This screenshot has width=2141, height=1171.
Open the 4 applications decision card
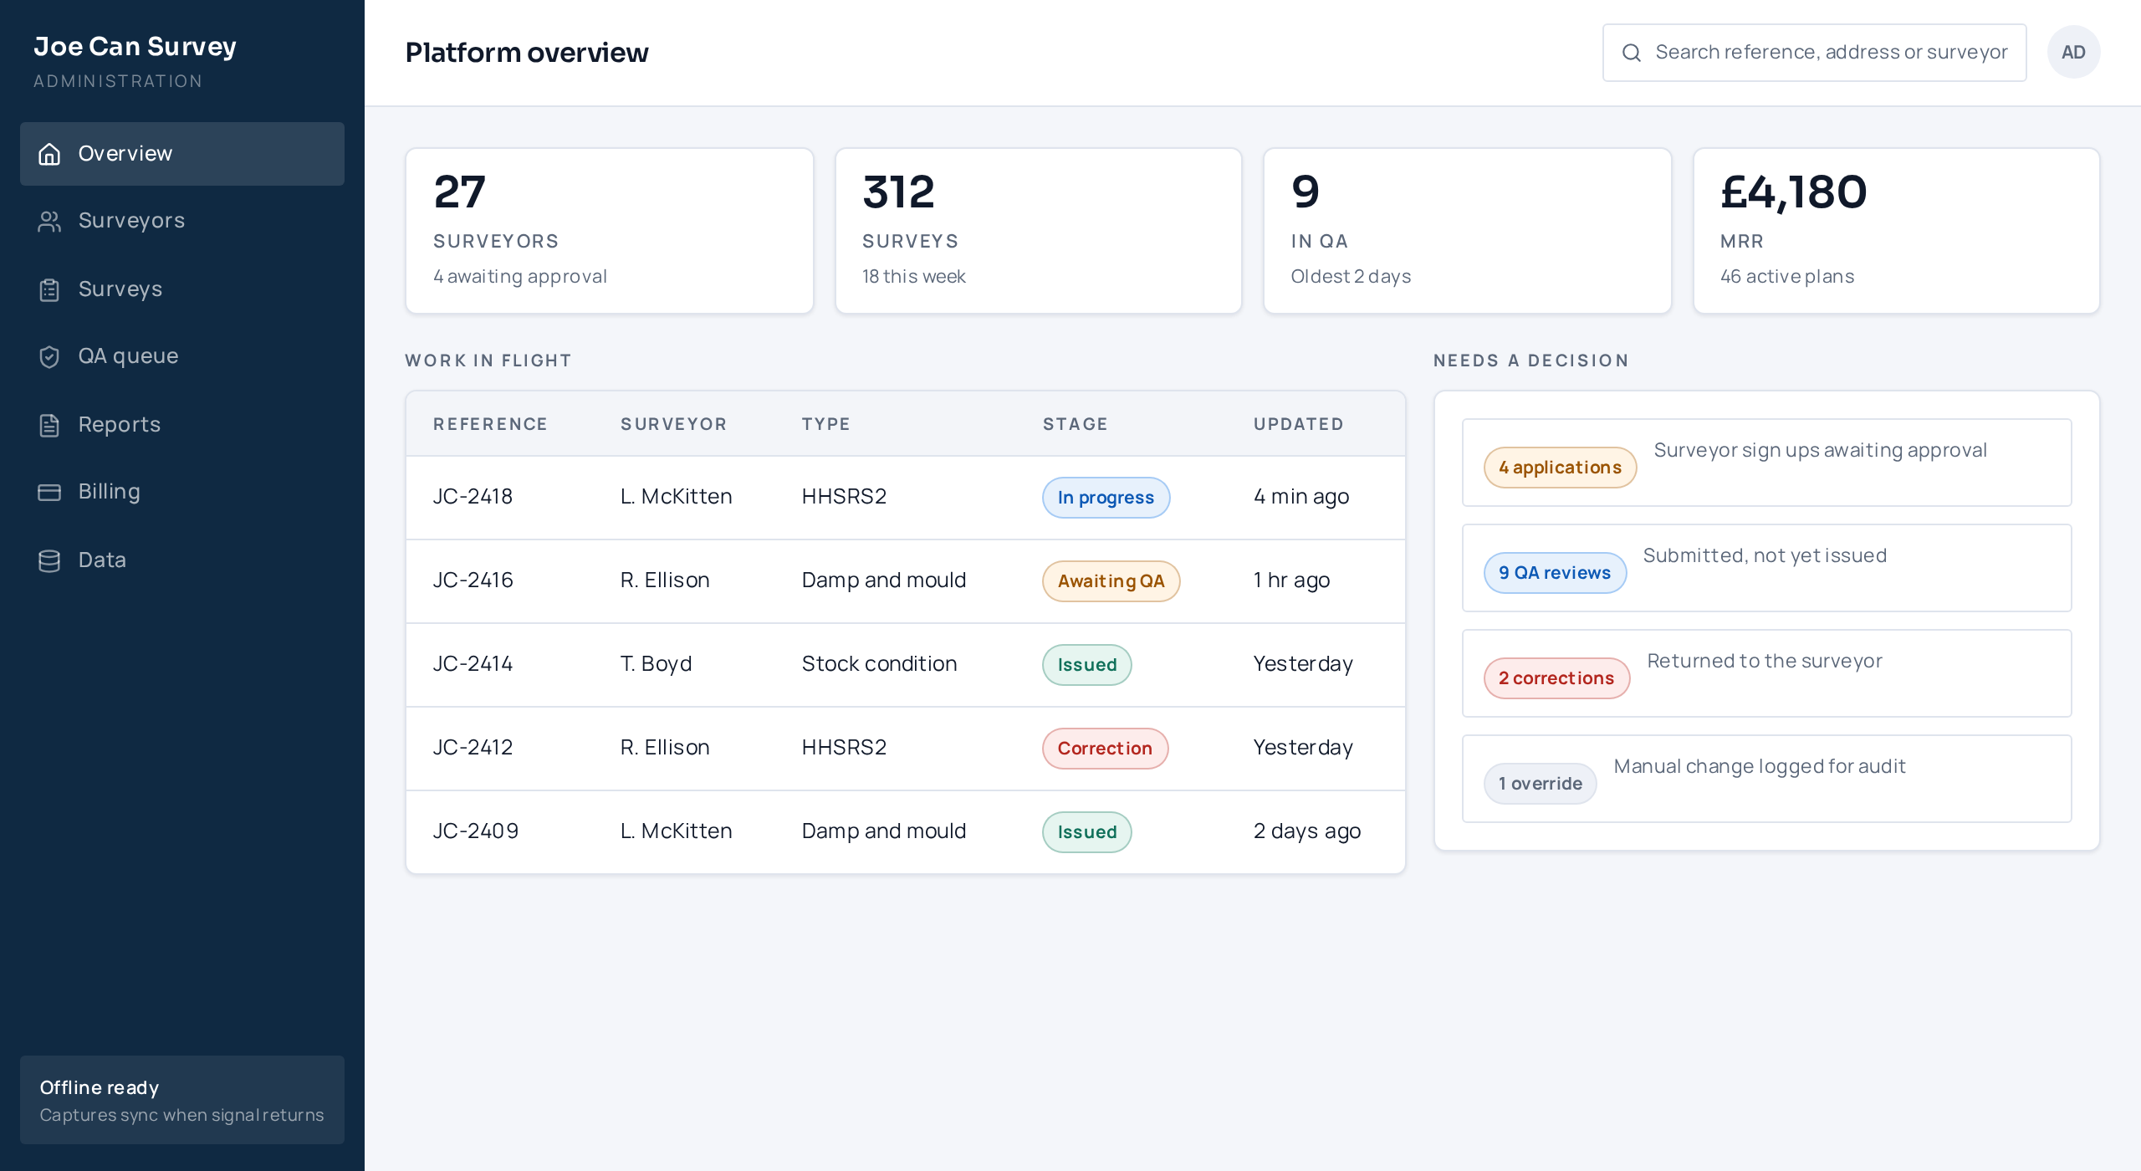pyautogui.click(x=1766, y=463)
